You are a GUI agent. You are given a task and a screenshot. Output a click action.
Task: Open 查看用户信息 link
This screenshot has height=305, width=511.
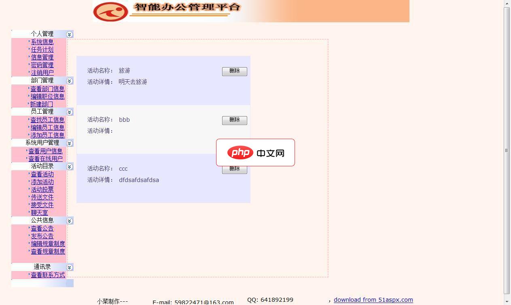click(45, 151)
